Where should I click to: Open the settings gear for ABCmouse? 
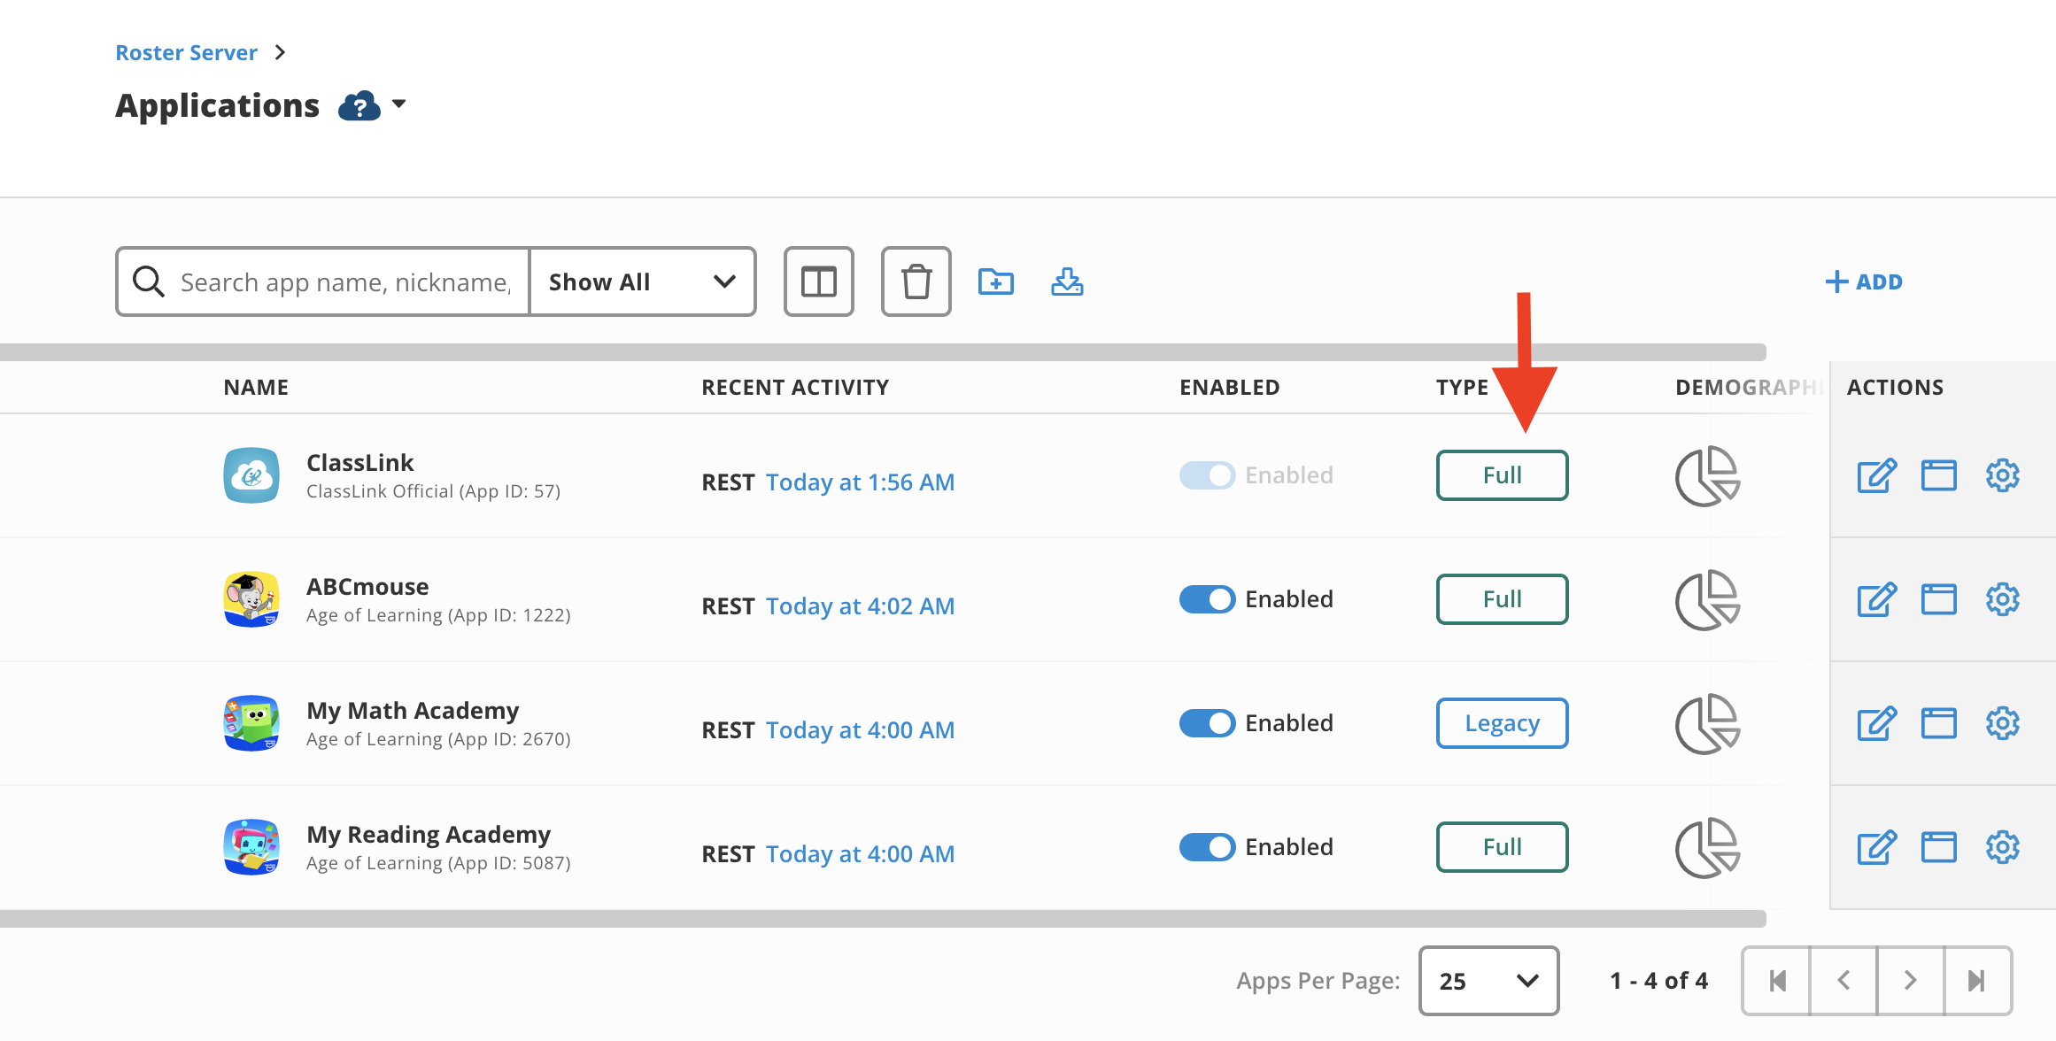(2002, 599)
